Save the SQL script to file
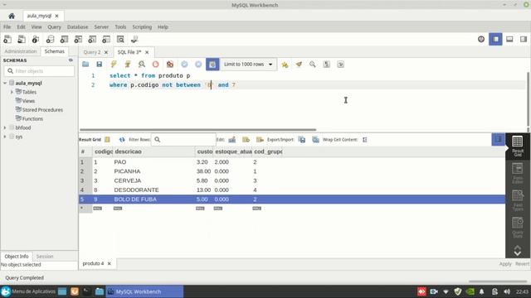Viewport: 531px width, 298px height. (x=100, y=65)
